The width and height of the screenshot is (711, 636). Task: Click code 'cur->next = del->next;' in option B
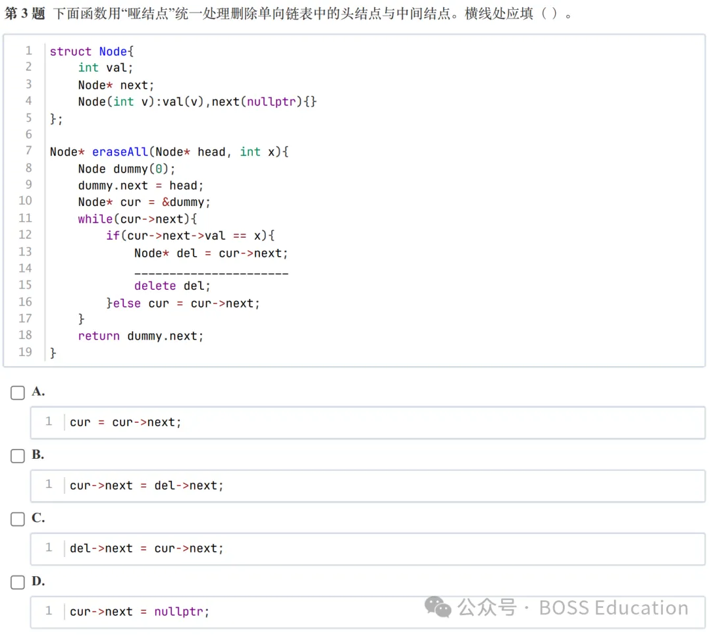146,485
